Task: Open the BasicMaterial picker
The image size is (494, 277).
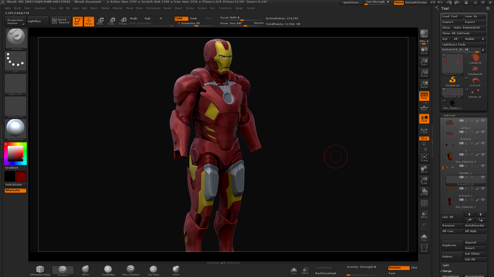Action: point(15,130)
